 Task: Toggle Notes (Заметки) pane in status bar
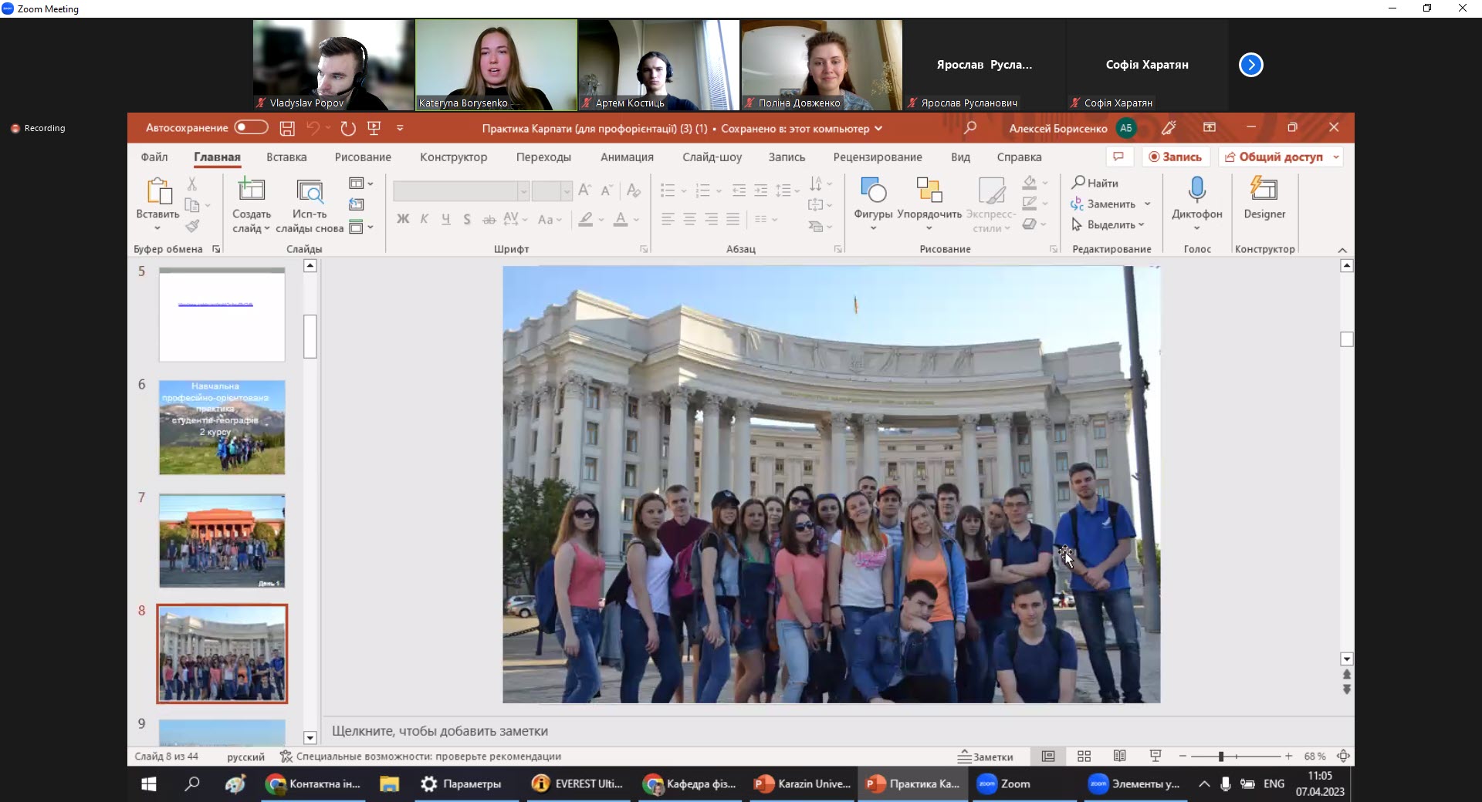tap(986, 757)
